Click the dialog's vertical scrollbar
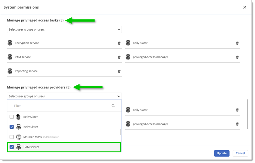This screenshot has height=163, width=255. click(x=247, y=114)
